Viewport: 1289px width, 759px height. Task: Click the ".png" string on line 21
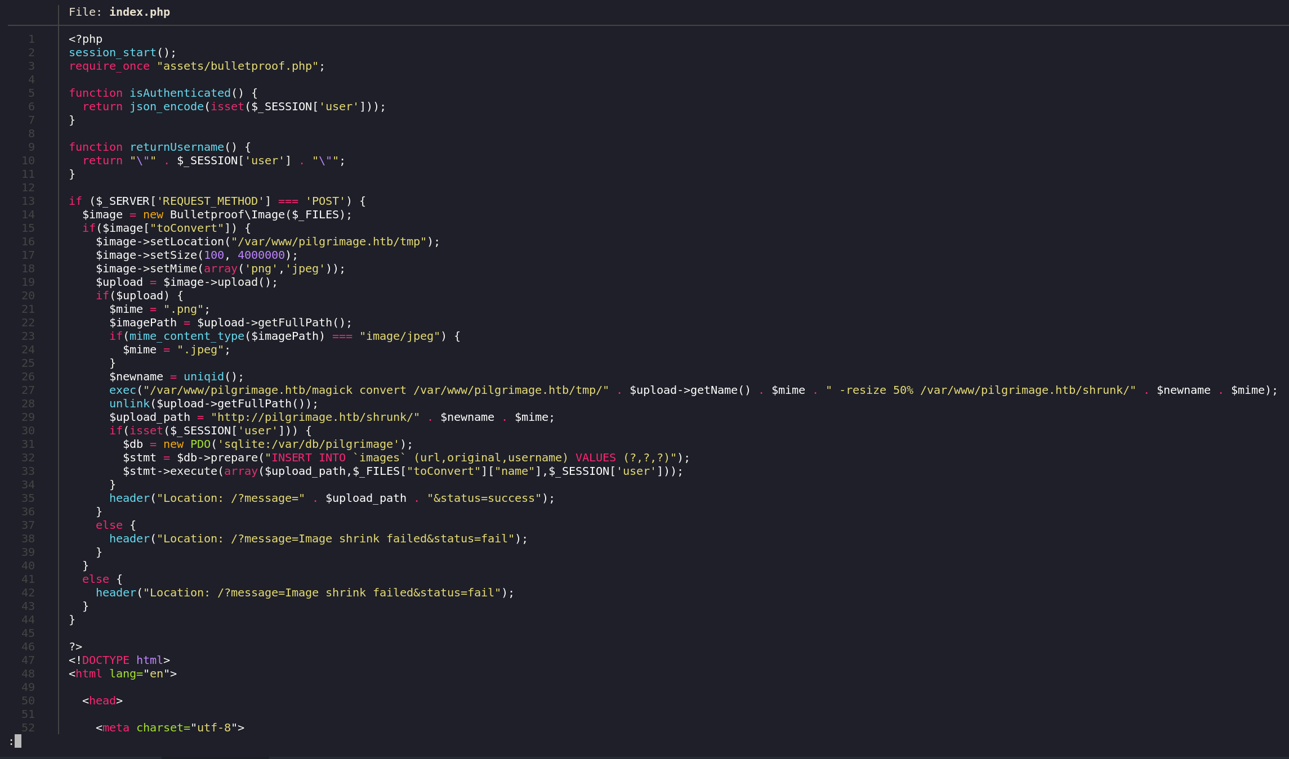(x=184, y=309)
